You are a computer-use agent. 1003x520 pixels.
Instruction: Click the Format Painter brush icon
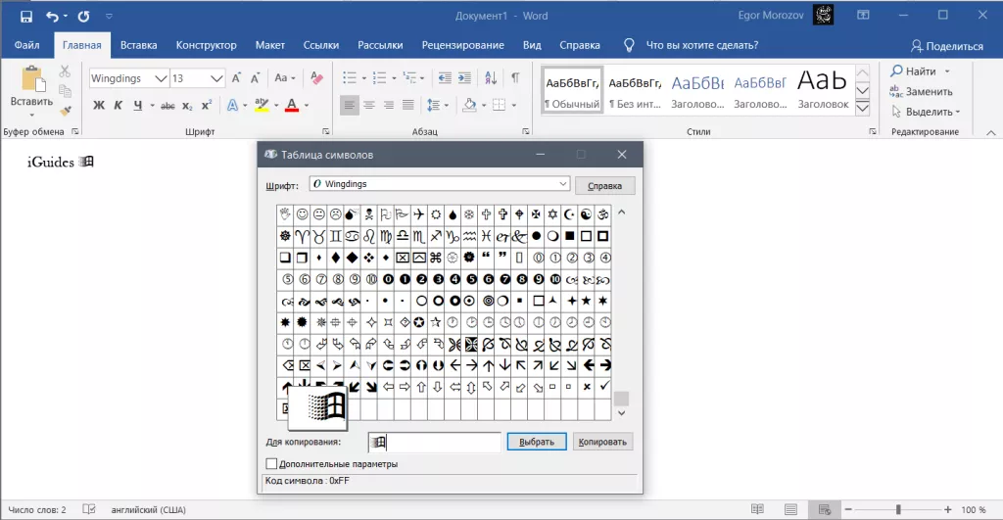[x=65, y=110]
